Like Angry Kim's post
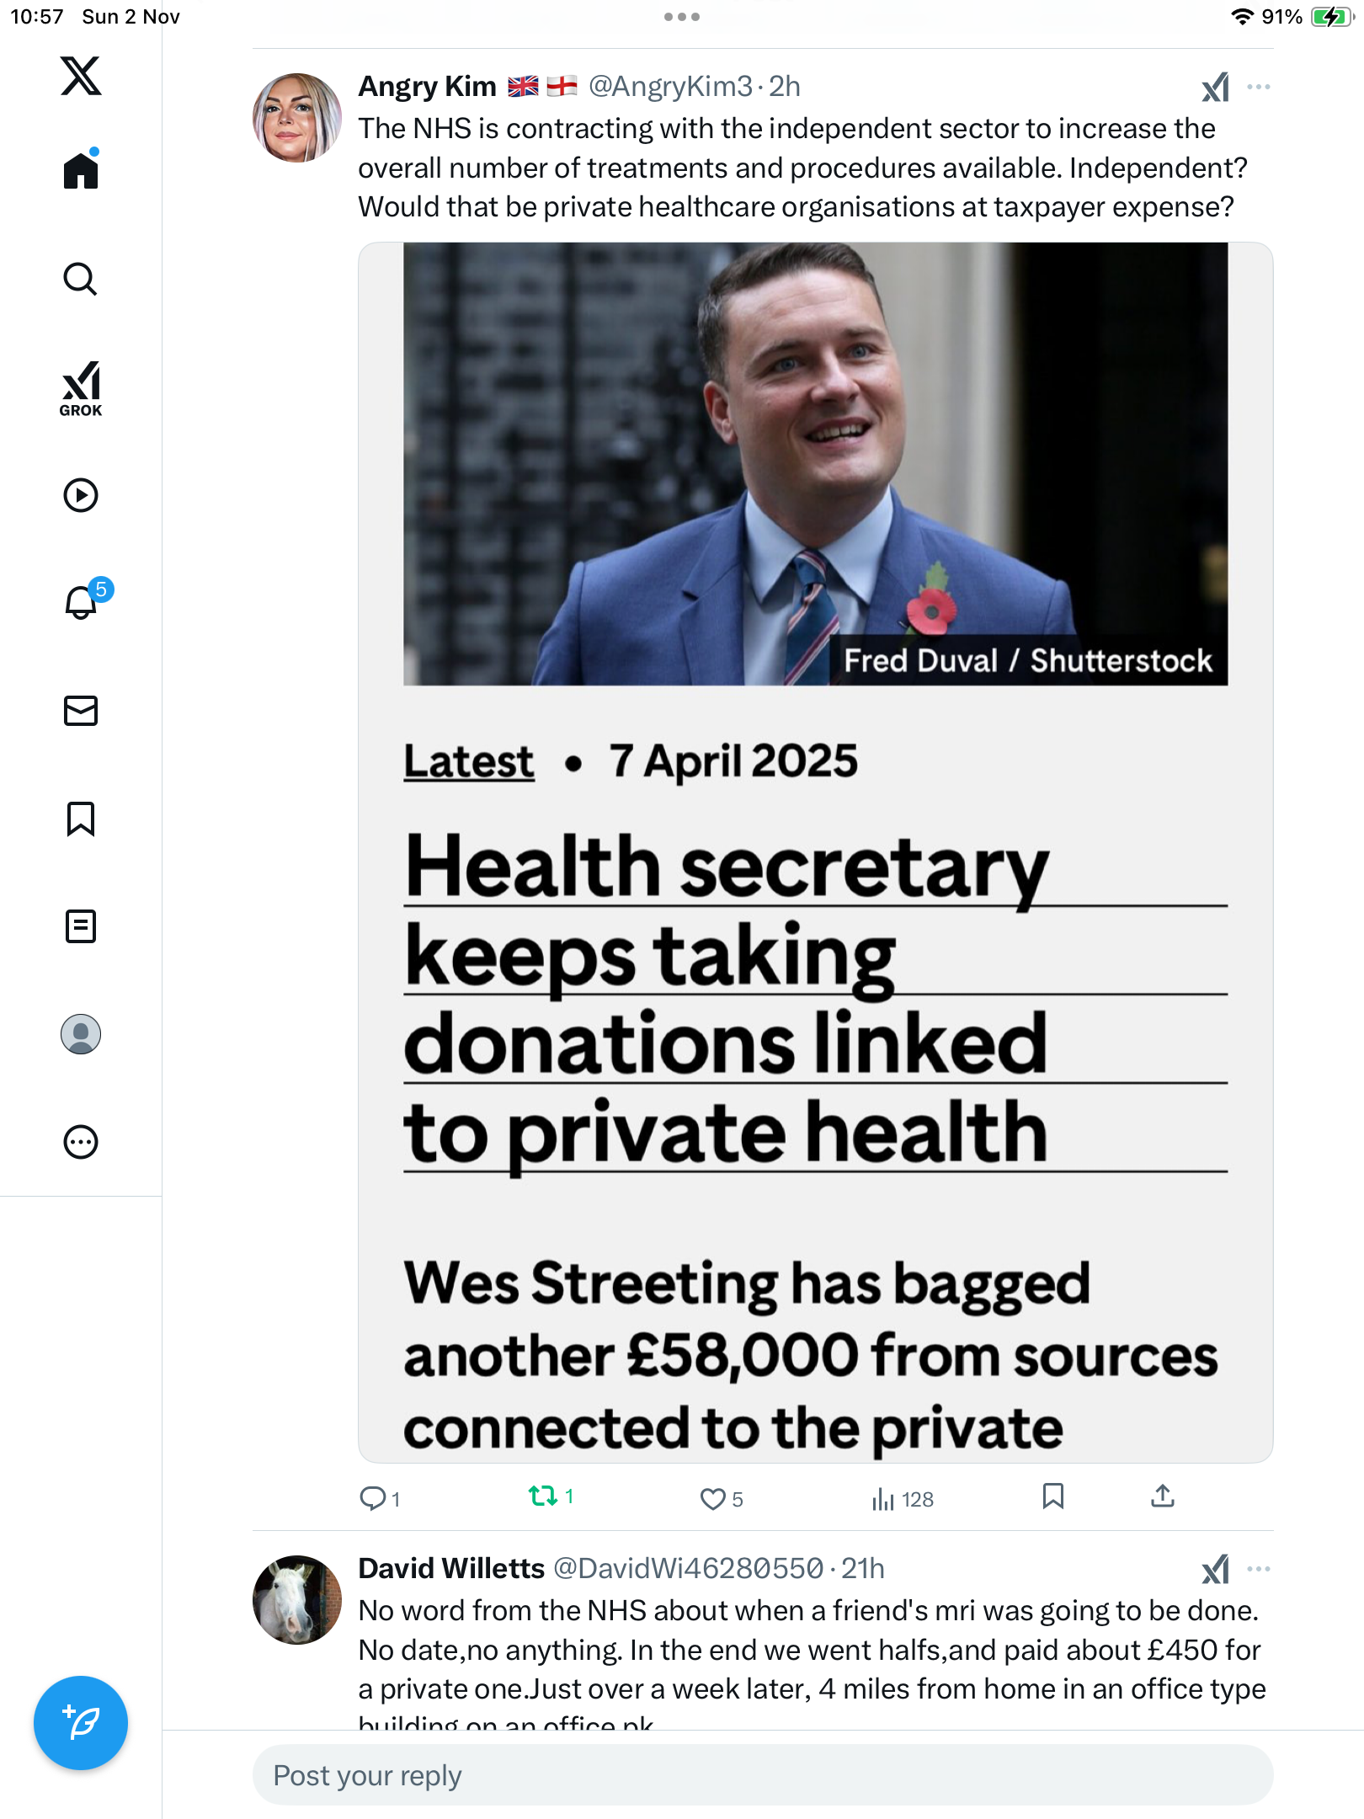Viewport: 1364px width, 1819px height. pyautogui.click(x=713, y=1498)
